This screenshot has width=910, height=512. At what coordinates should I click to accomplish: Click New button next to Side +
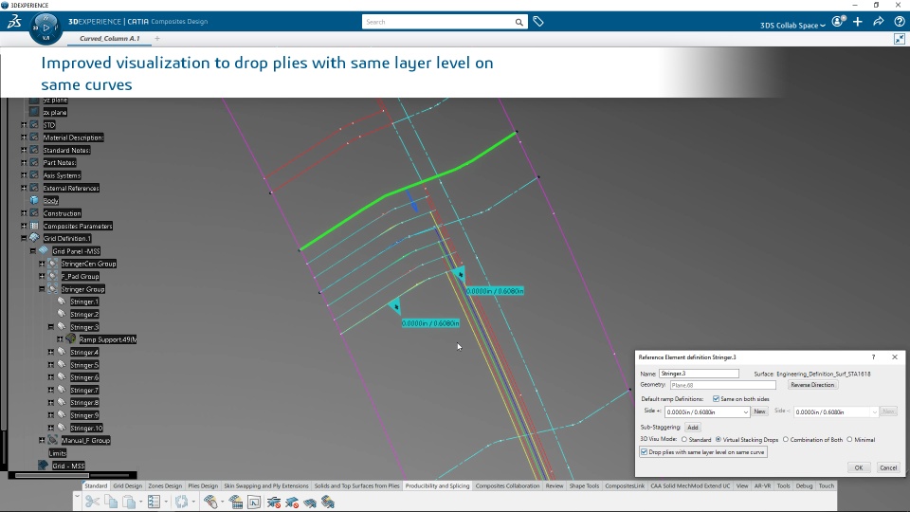point(759,411)
